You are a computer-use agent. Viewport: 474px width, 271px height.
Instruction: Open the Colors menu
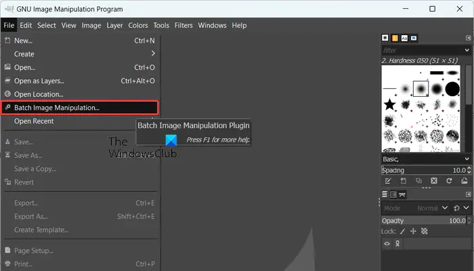tap(138, 26)
